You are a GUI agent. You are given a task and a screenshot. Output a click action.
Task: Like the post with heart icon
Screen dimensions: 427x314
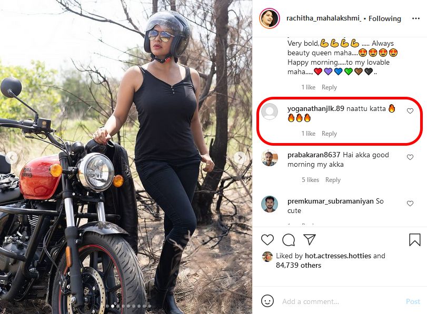[x=267, y=240]
